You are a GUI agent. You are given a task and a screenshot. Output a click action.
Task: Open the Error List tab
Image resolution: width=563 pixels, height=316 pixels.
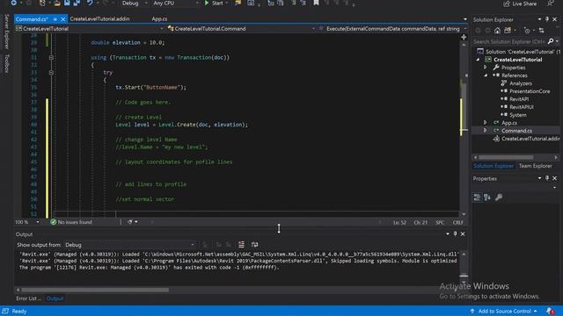tap(28, 298)
